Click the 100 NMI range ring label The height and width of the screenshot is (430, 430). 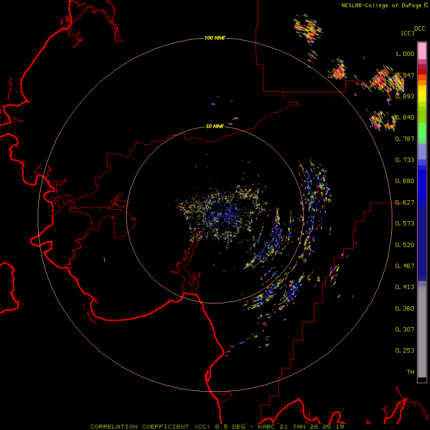coord(215,38)
